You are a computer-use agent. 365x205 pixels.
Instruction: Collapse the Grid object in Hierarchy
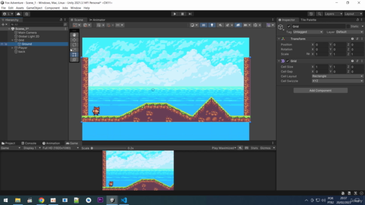[13, 40]
